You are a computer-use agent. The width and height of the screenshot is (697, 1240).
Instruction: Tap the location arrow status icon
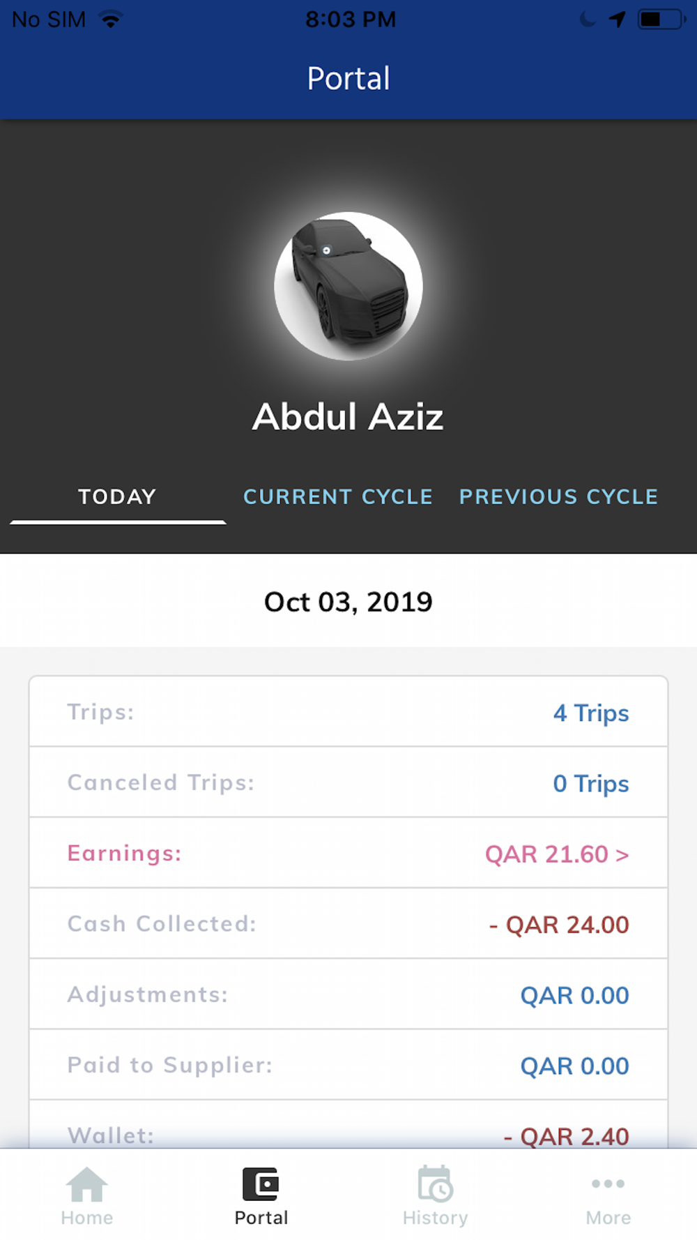[x=617, y=19]
